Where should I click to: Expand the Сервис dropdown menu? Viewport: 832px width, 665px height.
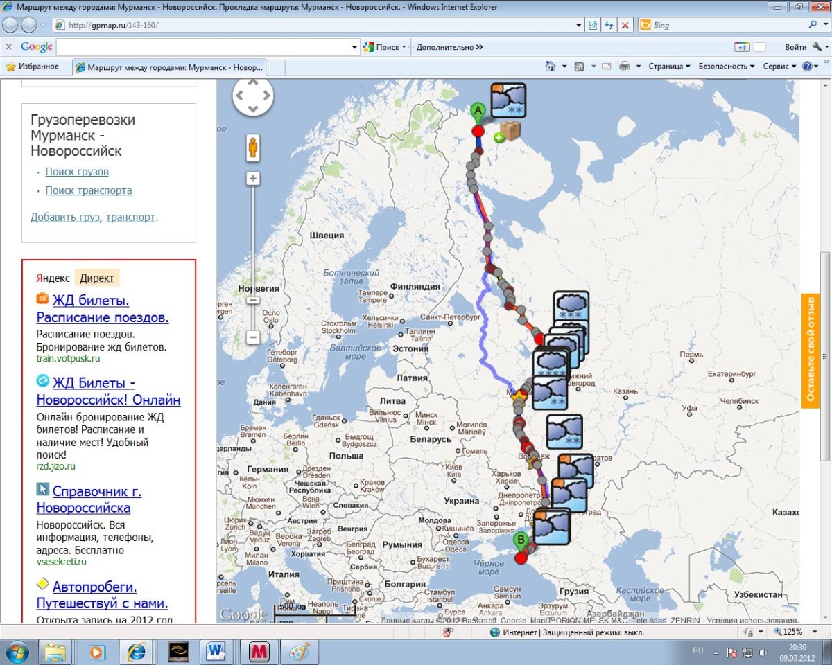coord(779,66)
